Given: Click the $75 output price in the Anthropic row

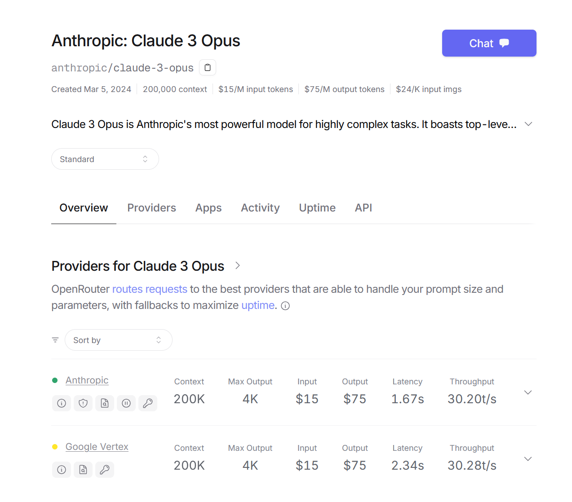Looking at the screenshot, I should [x=355, y=399].
